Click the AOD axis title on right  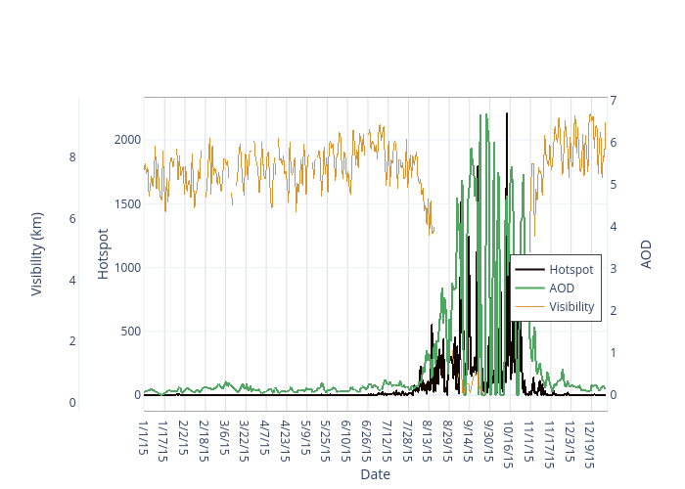(x=646, y=253)
